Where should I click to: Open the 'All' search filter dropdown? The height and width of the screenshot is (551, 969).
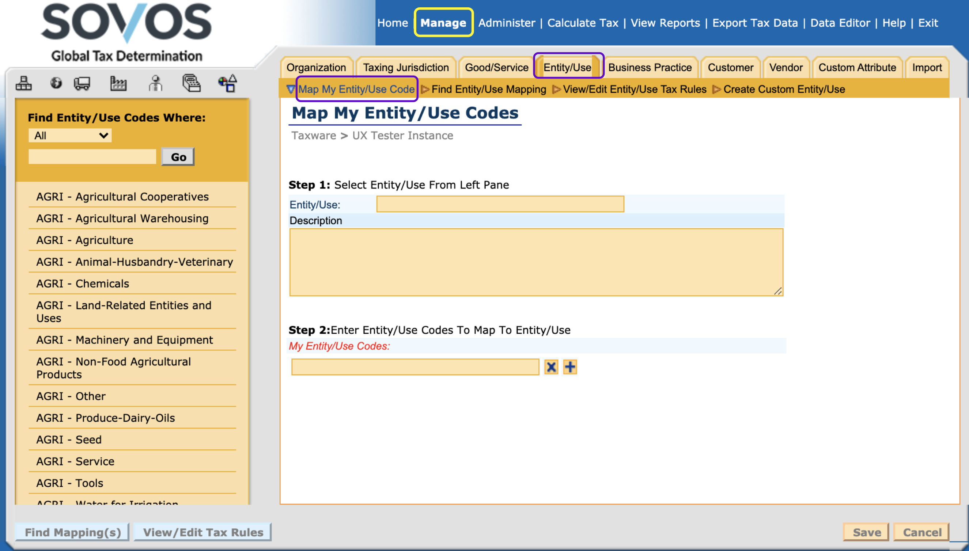point(70,136)
